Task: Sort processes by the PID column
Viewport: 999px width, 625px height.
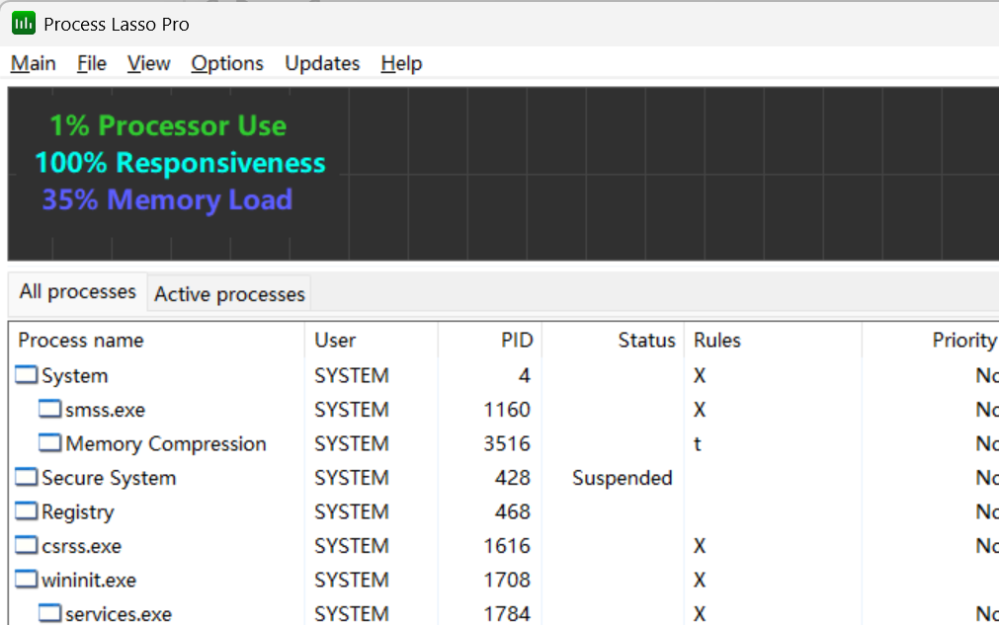Action: [517, 340]
